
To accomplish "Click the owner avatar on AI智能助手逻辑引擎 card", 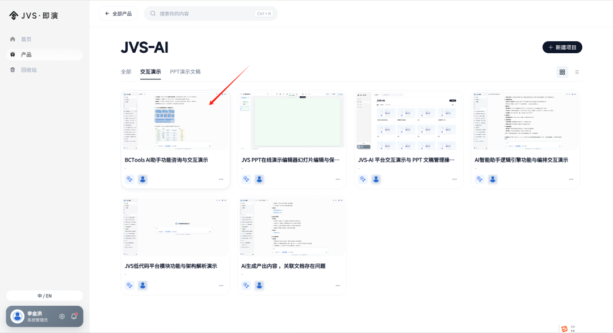I will [493, 180].
